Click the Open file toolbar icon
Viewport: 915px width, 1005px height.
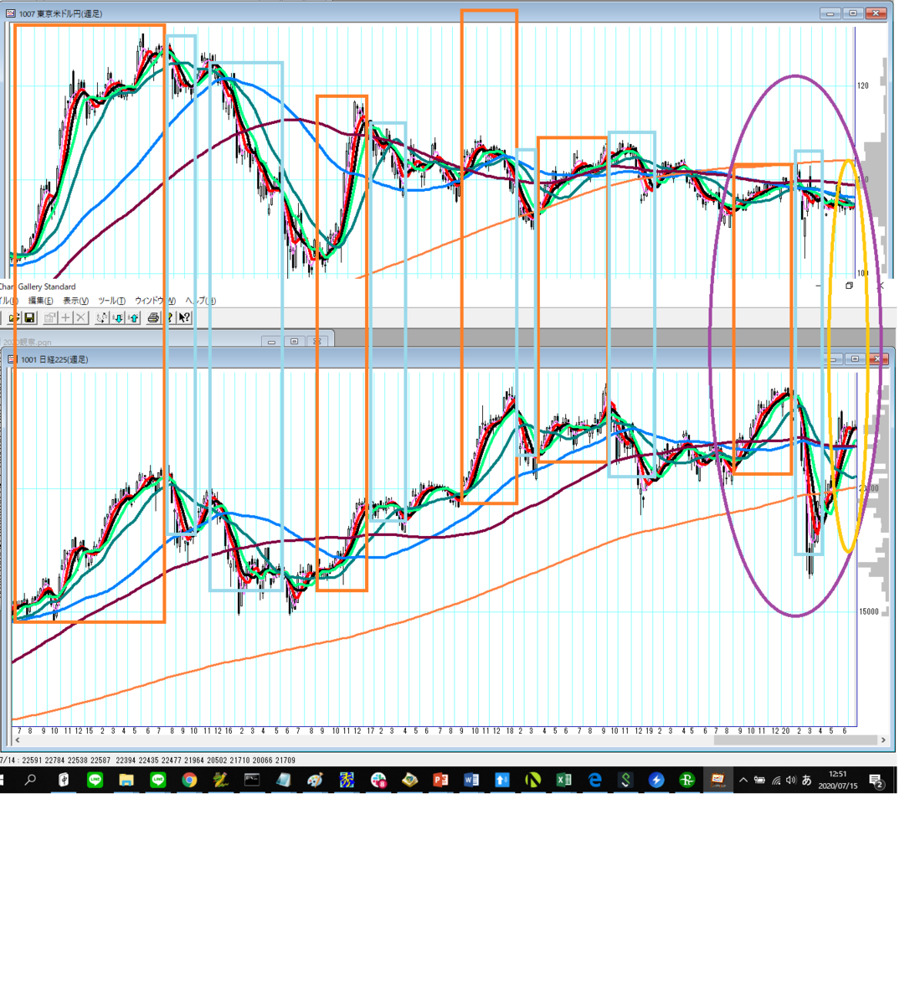pos(13,317)
